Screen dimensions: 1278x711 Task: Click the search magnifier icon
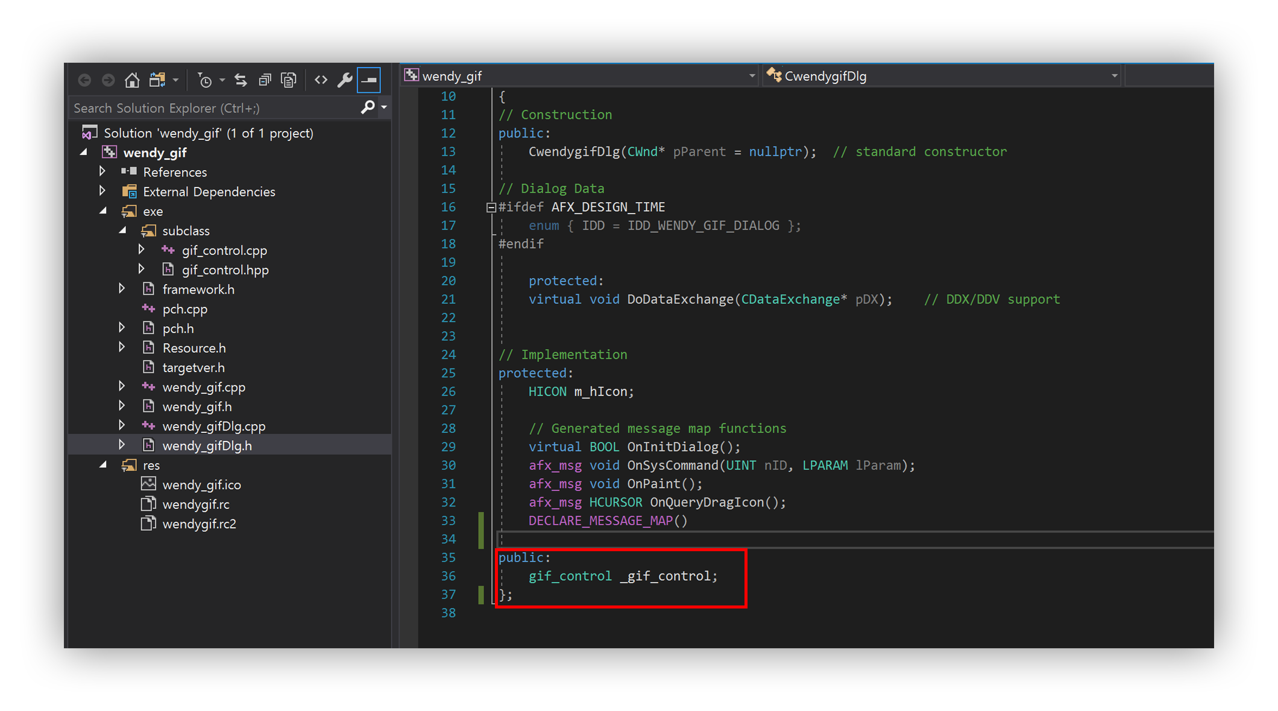(367, 107)
